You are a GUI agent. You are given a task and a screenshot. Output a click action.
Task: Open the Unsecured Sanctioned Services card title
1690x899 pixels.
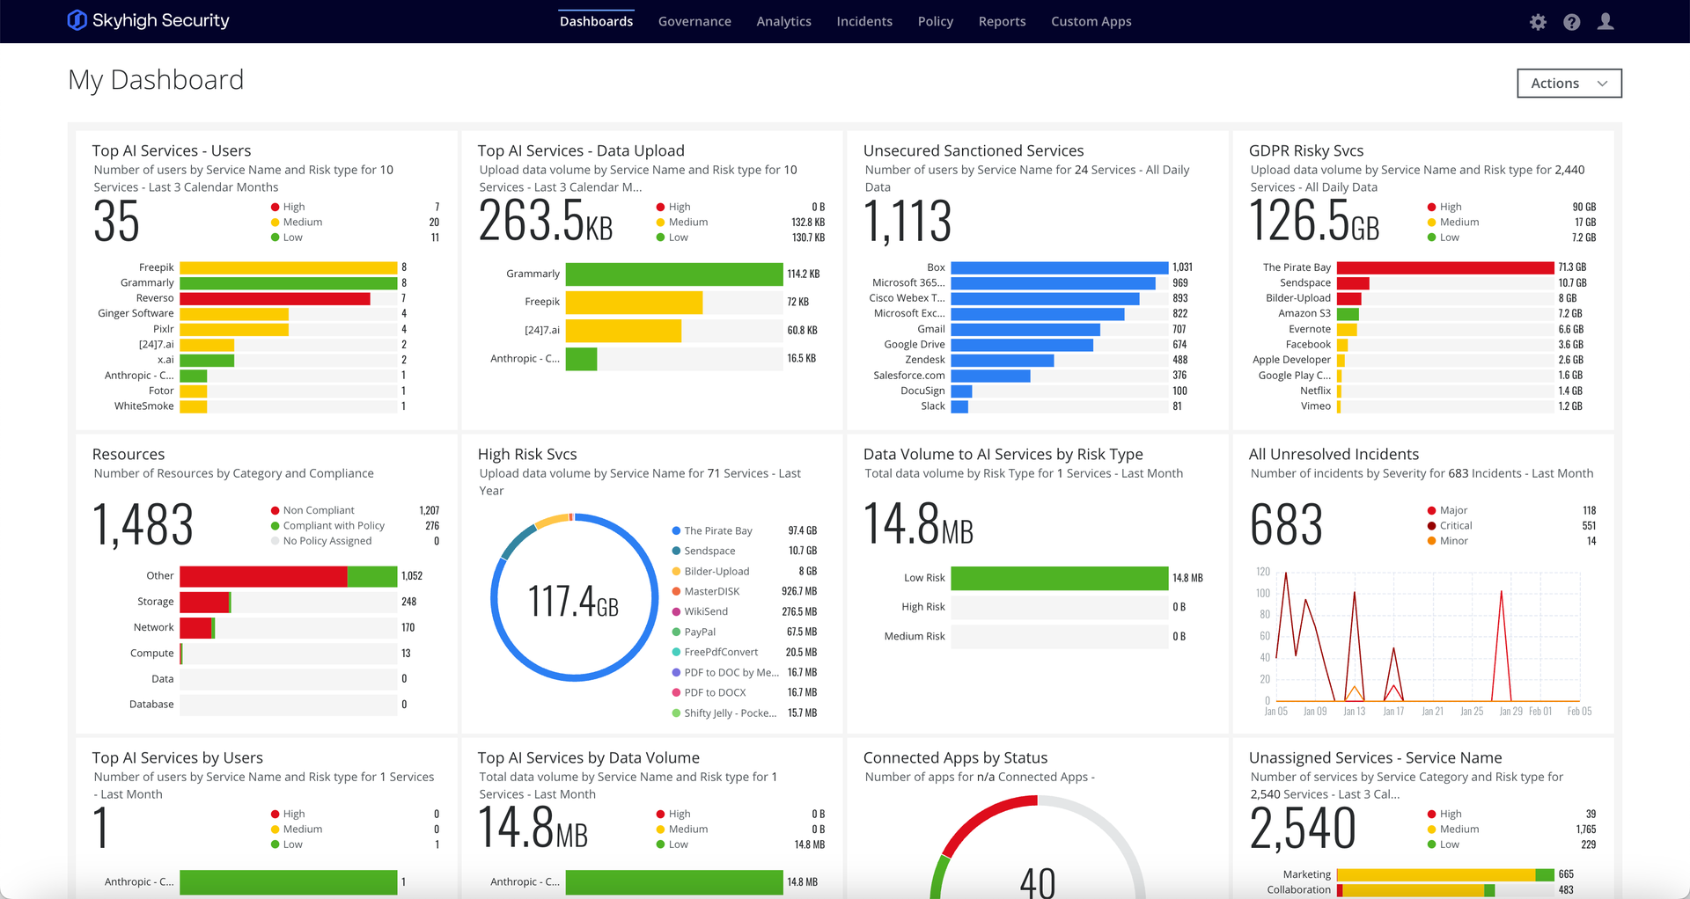(x=974, y=150)
